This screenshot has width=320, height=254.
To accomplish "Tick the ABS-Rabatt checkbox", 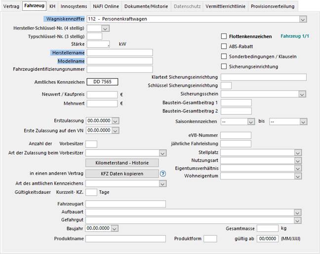I will pyautogui.click(x=224, y=46).
